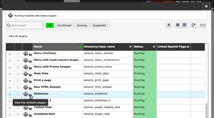The height and width of the screenshot is (118, 214).
Task: Check the Slideshow row checkbox
Action: point(18,94)
